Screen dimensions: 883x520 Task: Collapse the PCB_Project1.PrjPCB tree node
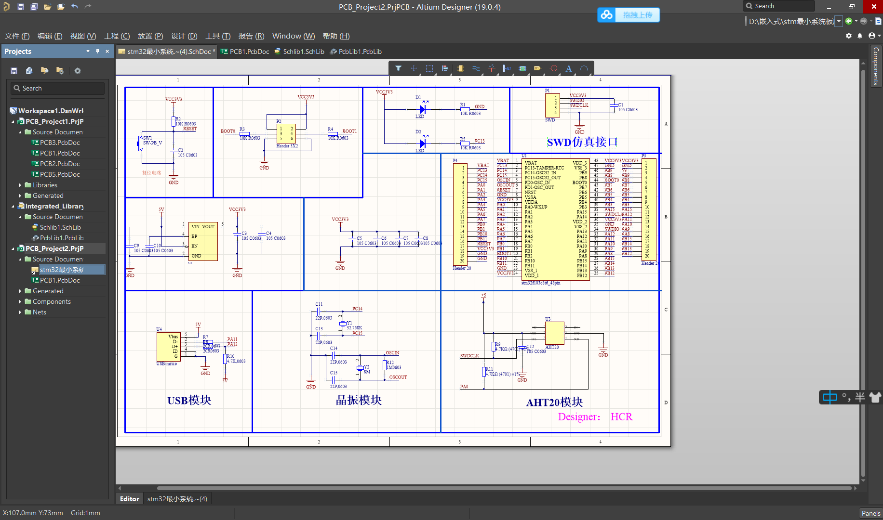(x=13, y=121)
